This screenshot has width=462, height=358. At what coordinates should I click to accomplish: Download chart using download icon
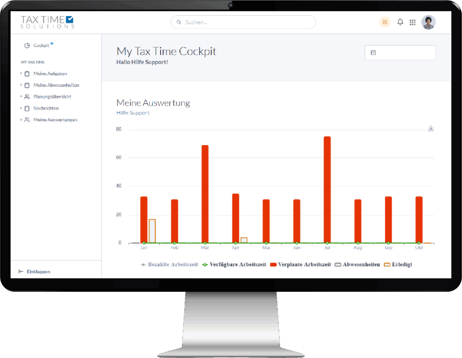click(x=431, y=128)
